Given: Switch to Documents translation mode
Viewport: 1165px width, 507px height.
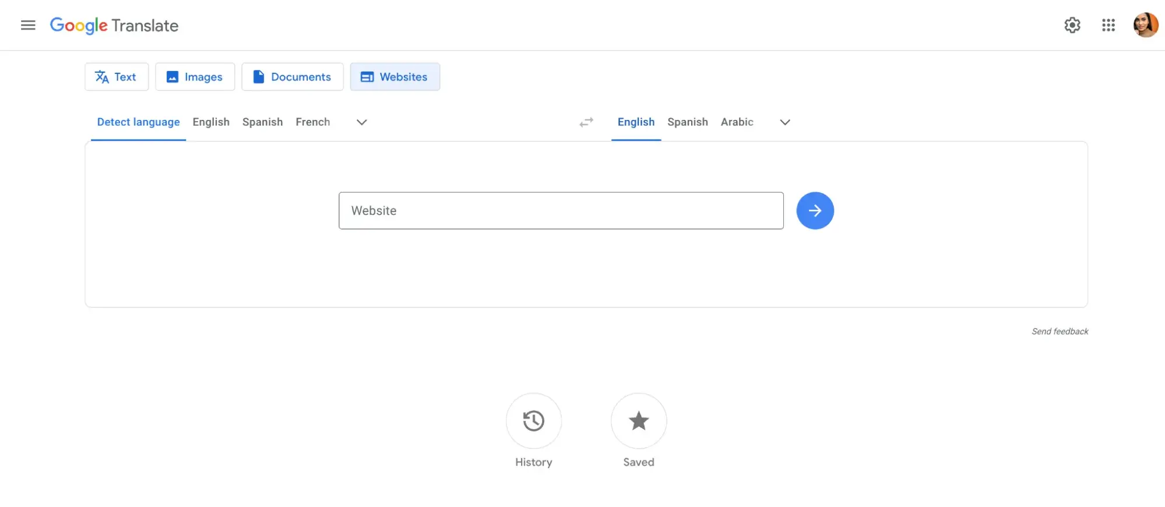Looking at the screenshot, I should (x=292, y=77).
